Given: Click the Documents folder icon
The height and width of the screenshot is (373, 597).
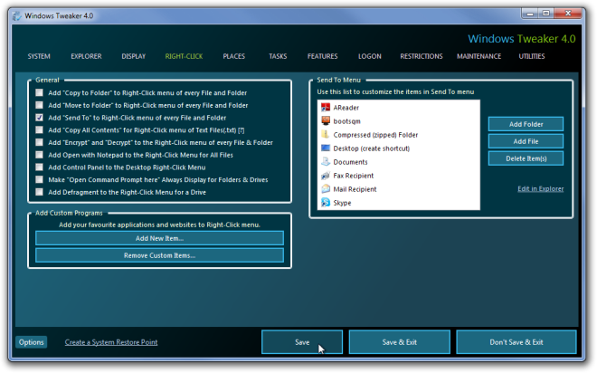Looking at the screenshot, I should pyautogui.click(x=326, y=162).
